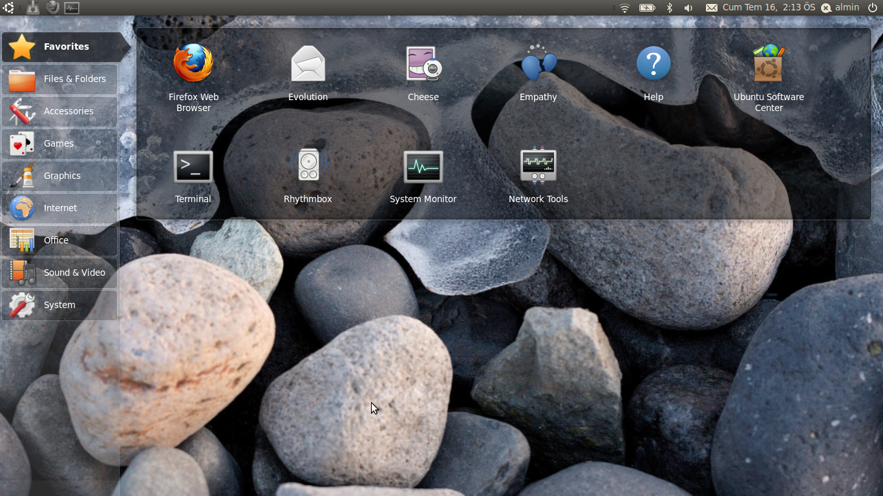883x496 pixels.
Task: Click the Ubuntu logo in top panel
Action: [x=8, y=8]
